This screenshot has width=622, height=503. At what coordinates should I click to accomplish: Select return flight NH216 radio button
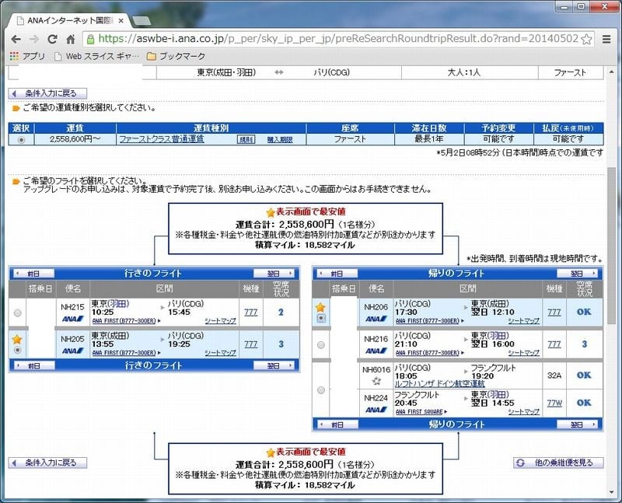coord(321,344)
